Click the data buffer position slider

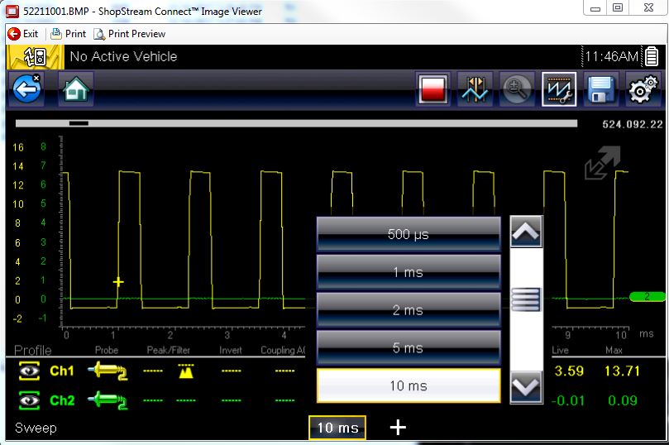[79, 123]
